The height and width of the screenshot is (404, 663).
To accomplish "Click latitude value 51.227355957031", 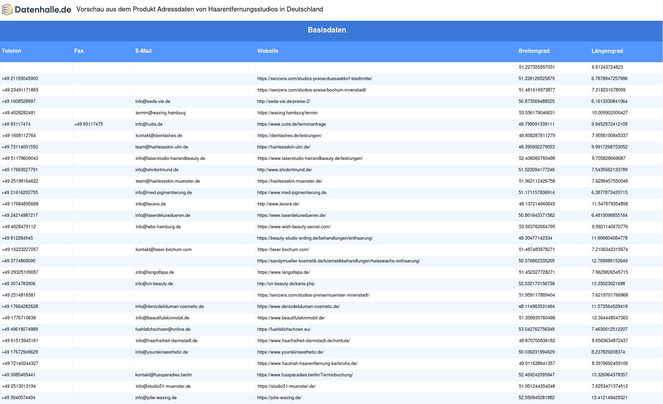I will click(537, 67).
